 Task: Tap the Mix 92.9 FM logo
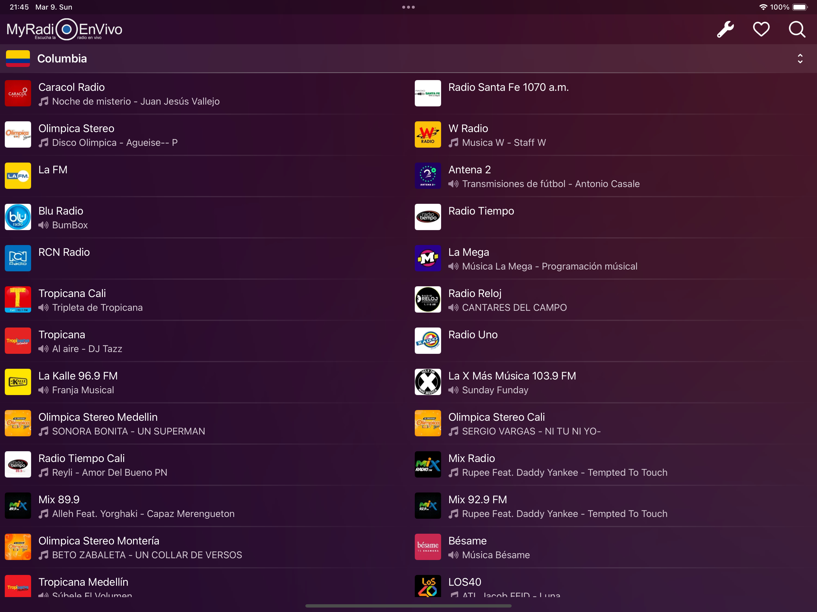[428, 506]
